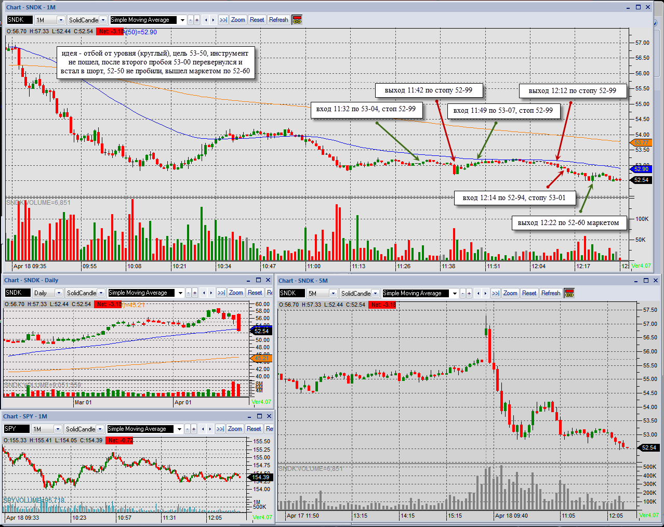Click the minus button in SNDK 1M chart toolbar
Image resolution: width=664 pixels, height=527 pixels.
point(191,20)
